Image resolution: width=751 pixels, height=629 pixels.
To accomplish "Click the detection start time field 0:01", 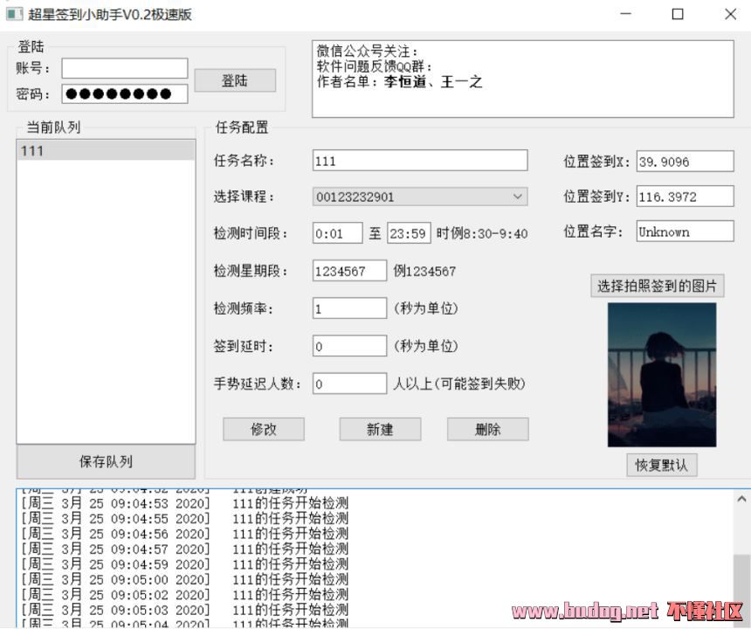I will (x=336, y=233).
